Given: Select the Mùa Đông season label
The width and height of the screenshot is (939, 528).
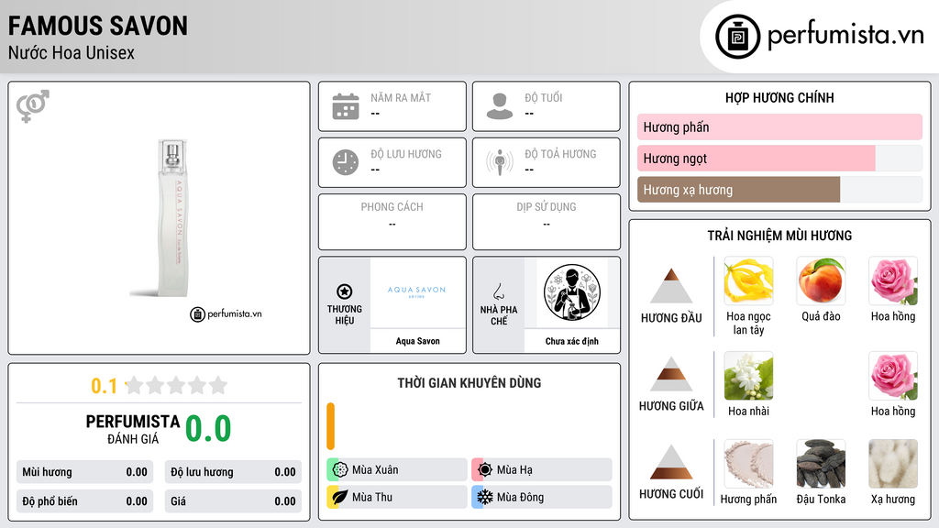Looking at the screenshot, I should [x=521, y=497].
